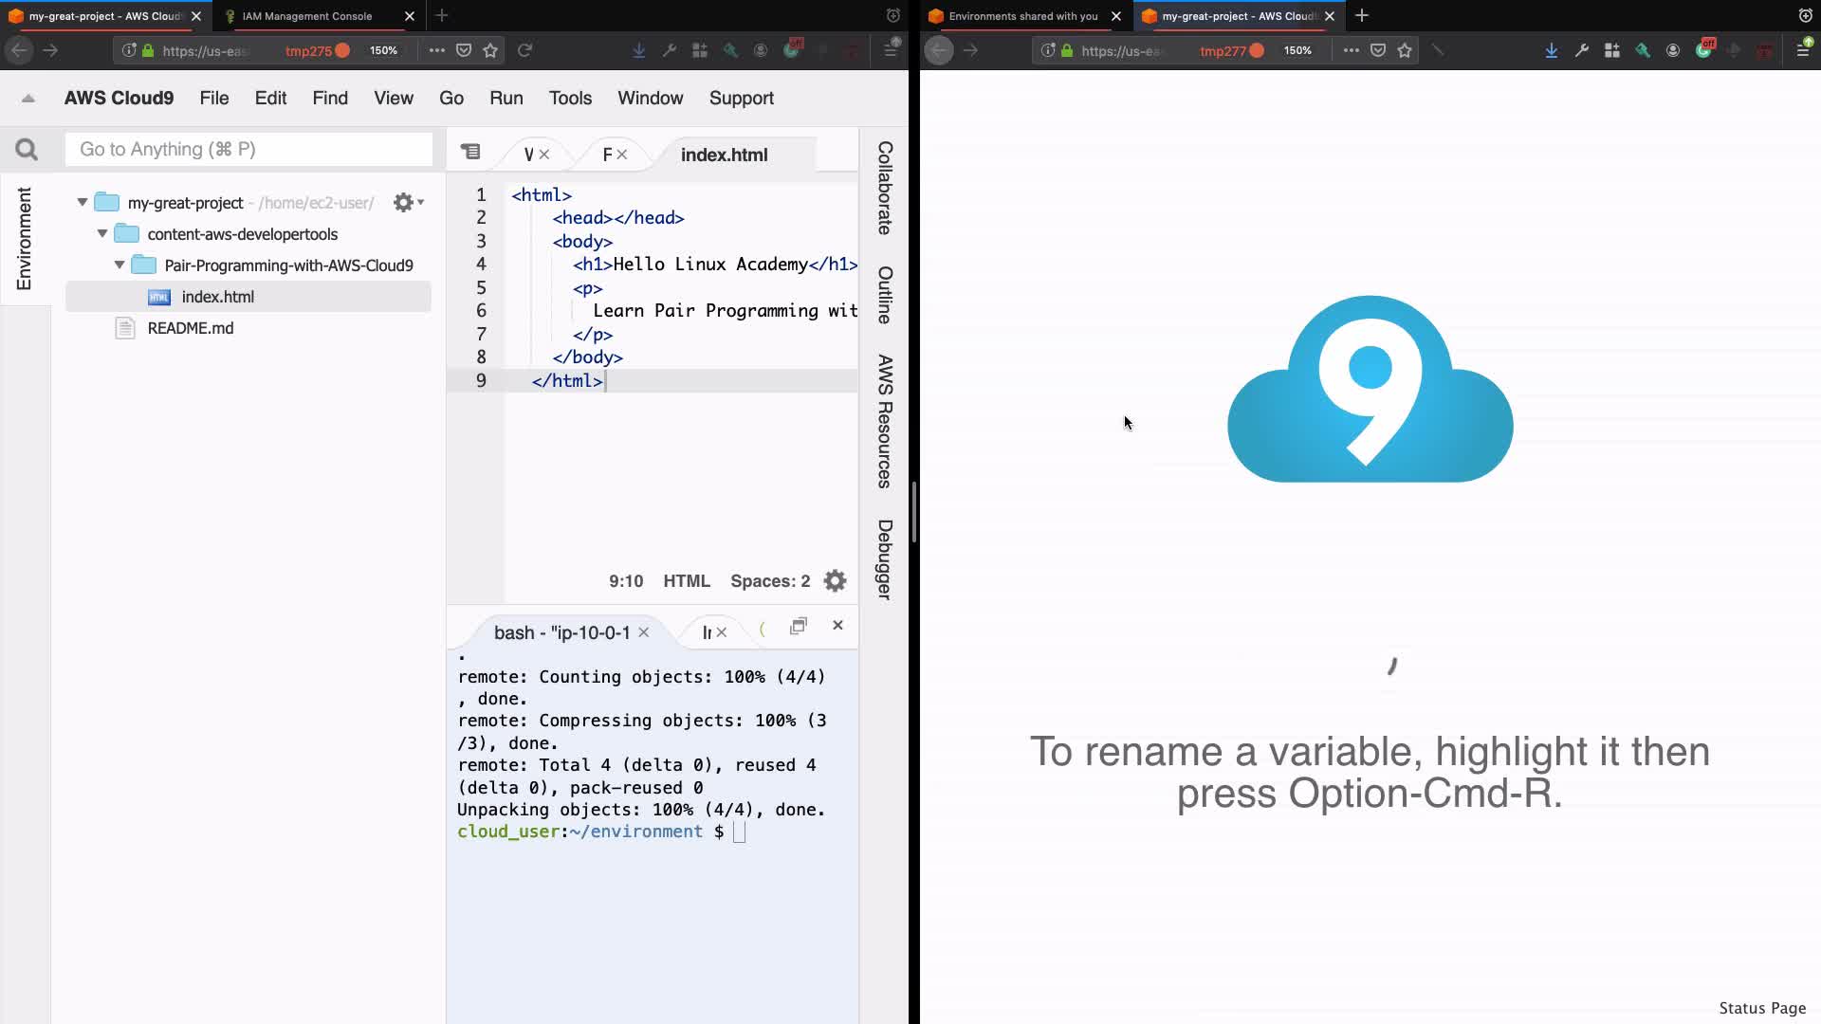Collapse the content-aws-developertools folder
The height and width of the screenshot is (1024, 1821).
(102, 234)
